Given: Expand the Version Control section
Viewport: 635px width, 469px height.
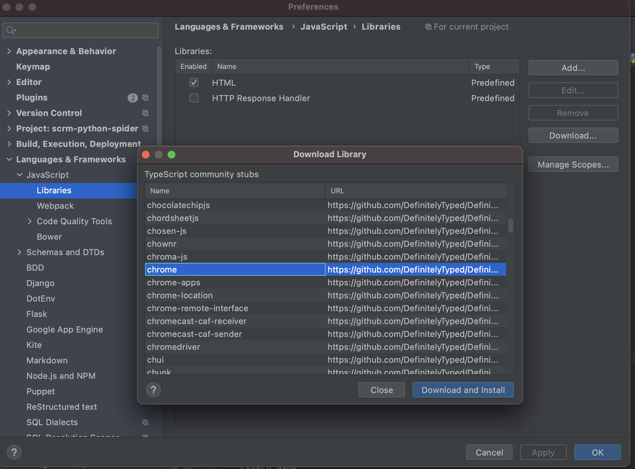Looking at the screenshot, I should coord(9,113).
